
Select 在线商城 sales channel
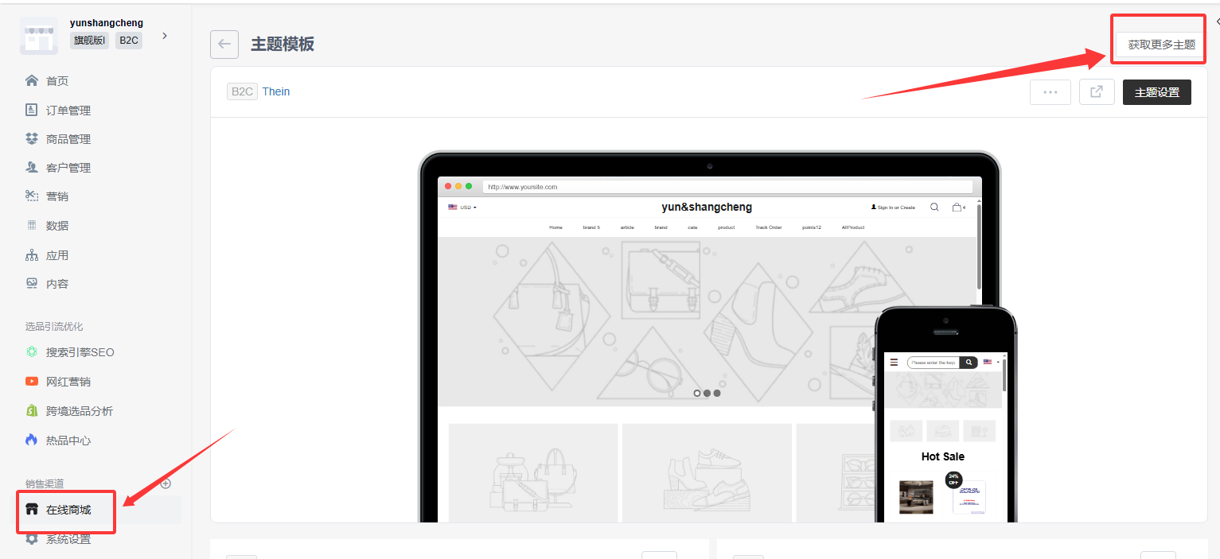[68, 510]
